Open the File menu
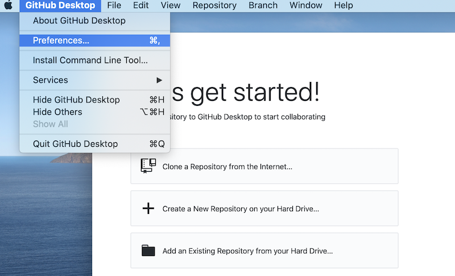Image resolution: width=455 pixels, height=276 pixels. tap(114, 6)
